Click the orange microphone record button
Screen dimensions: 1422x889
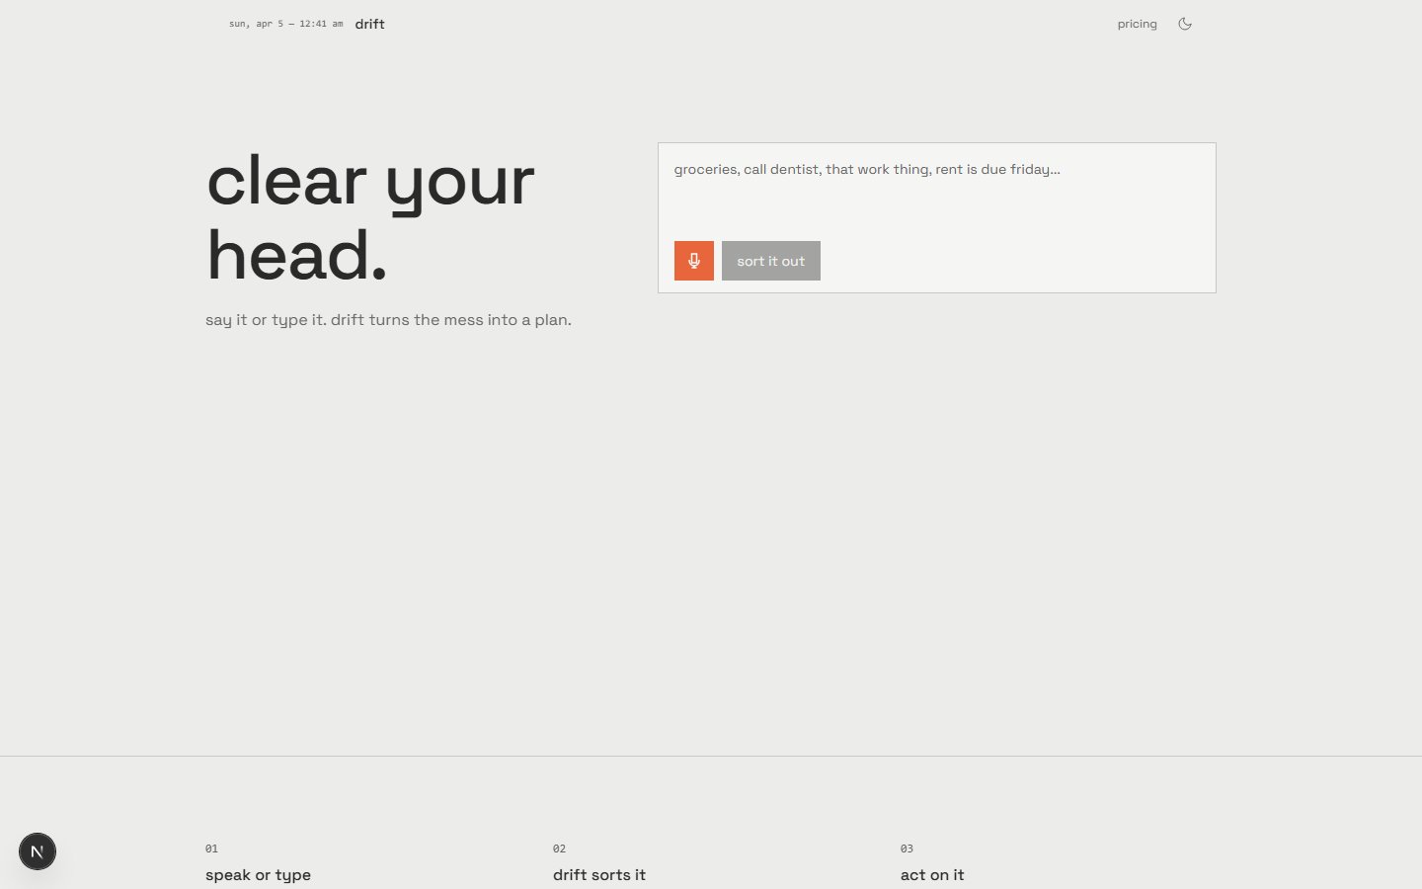click(693, 261)
